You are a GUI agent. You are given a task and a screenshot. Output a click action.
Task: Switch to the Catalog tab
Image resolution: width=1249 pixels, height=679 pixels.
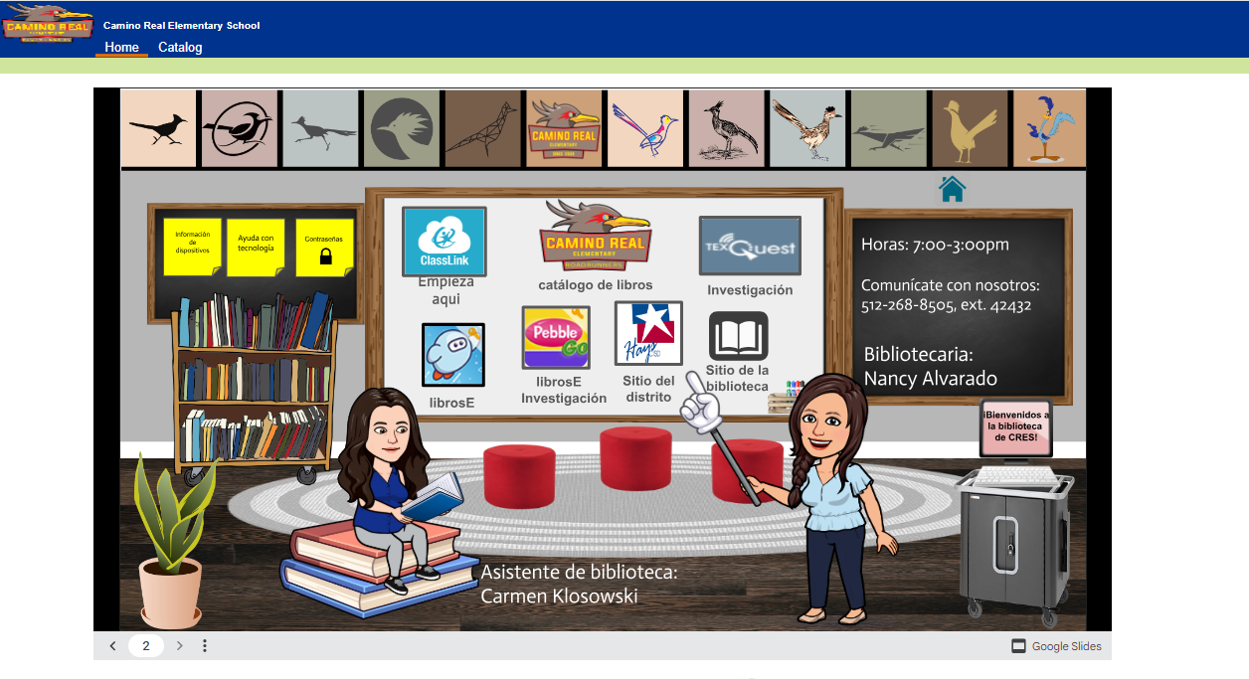click(180, 48)
